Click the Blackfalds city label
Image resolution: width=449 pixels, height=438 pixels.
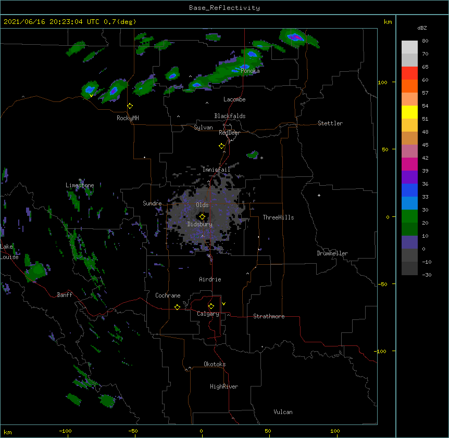point(230,116)
